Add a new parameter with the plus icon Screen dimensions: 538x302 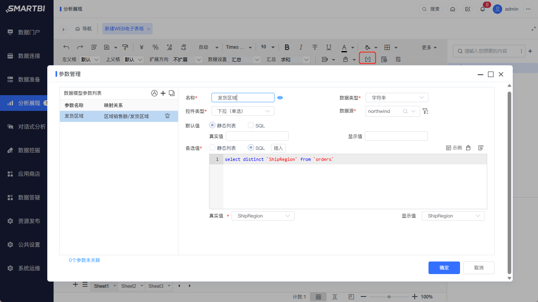coord(163,93)
